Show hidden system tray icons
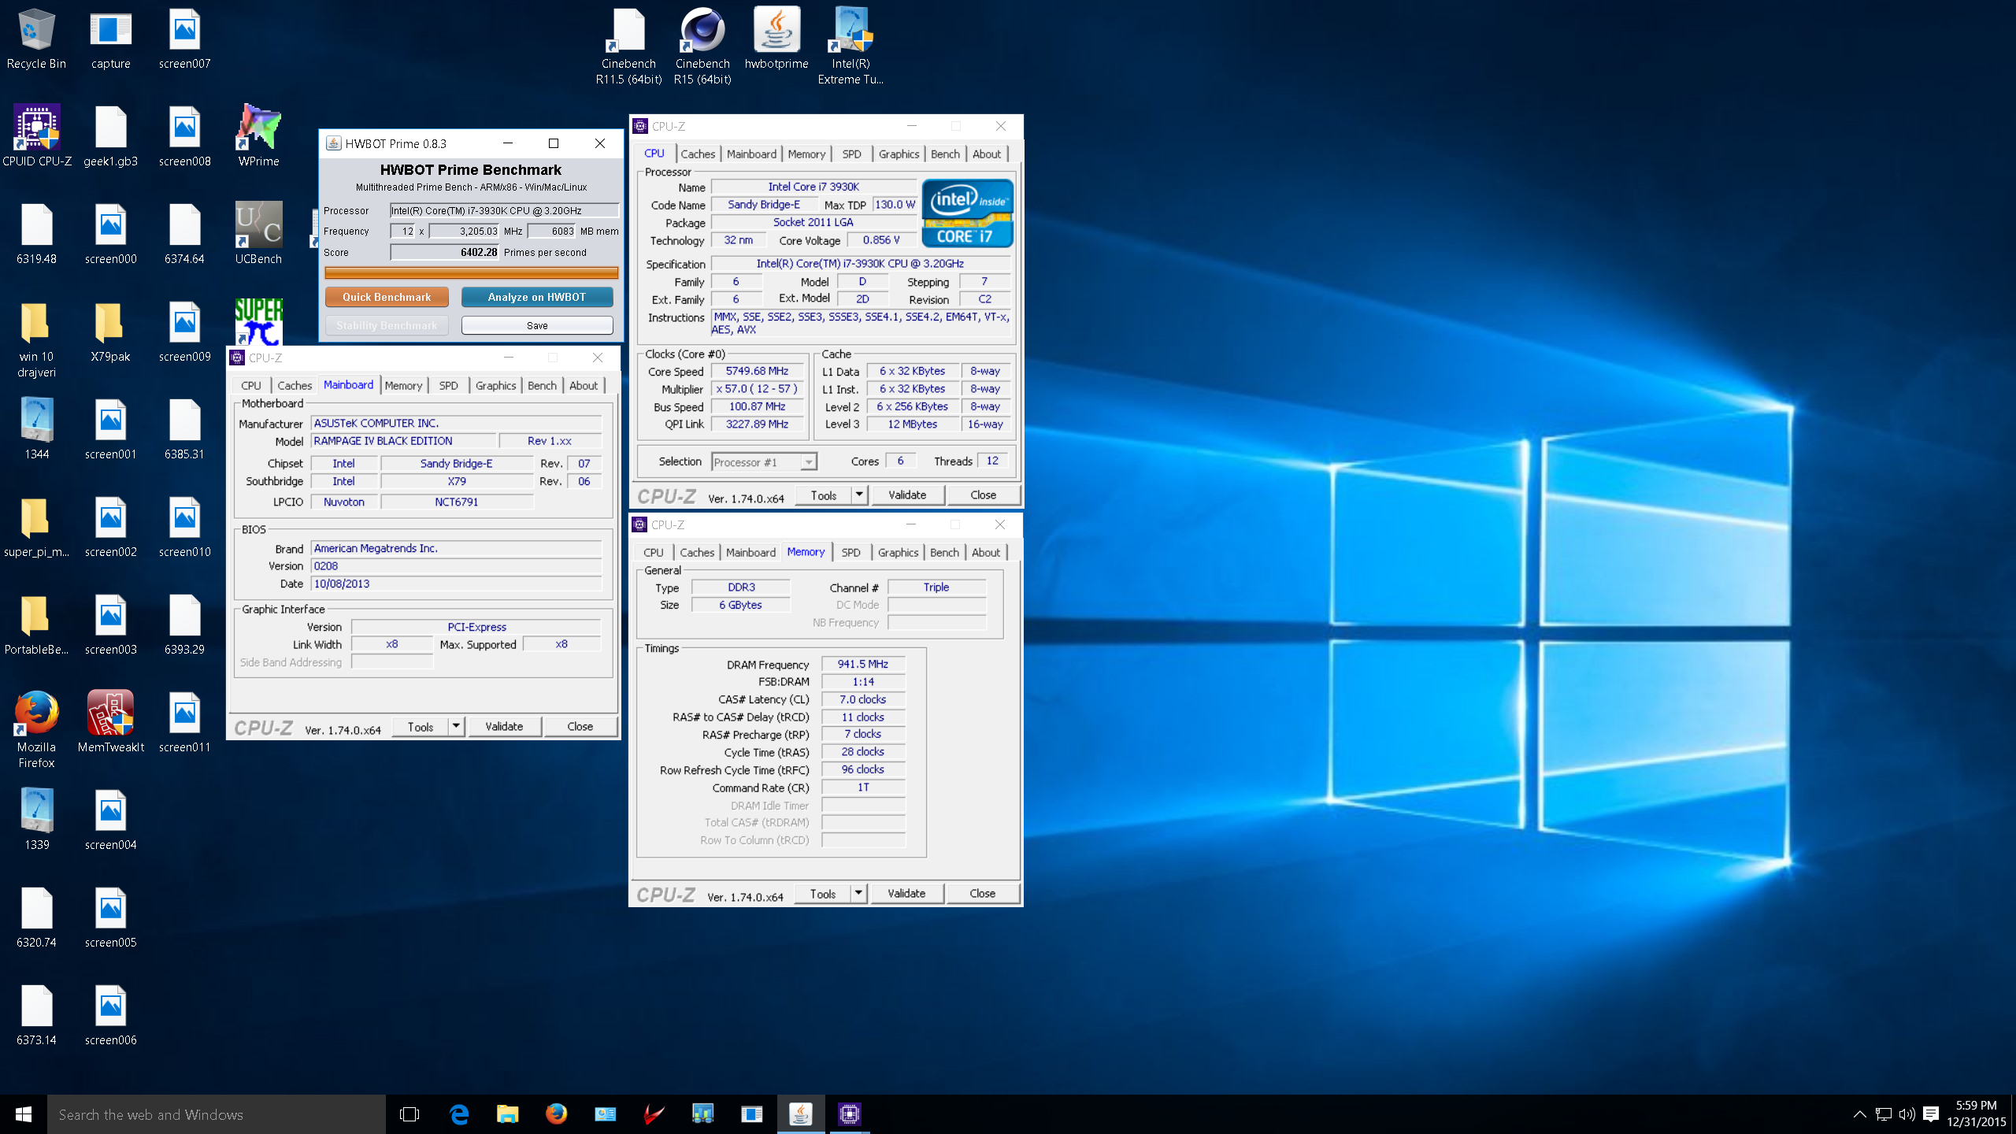The width and height of the screenshot is (2016, 1134). 1859,1114
